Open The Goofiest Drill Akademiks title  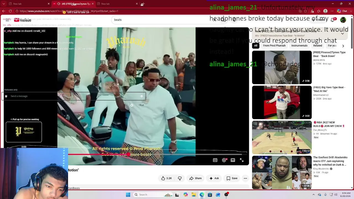coord(330,161)
